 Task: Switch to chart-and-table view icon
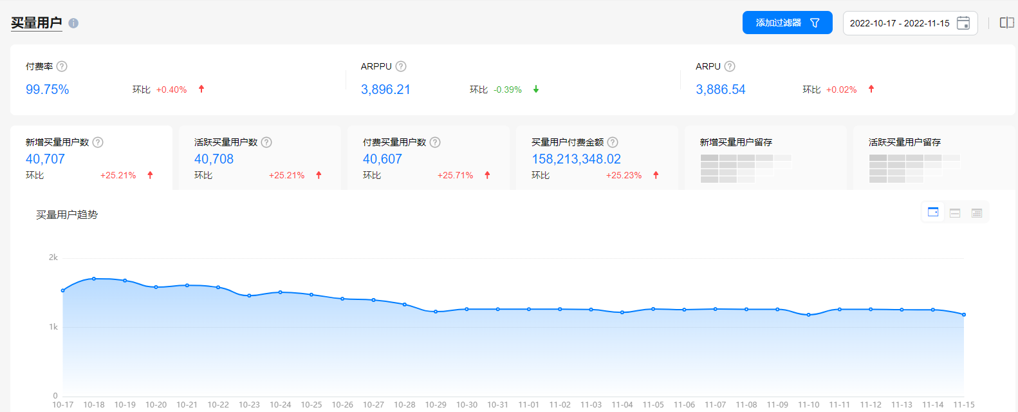click(955, 212)
